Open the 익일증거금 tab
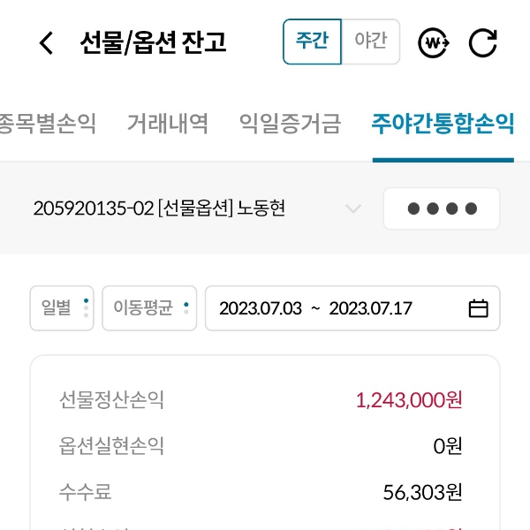This screenshot has width=530, height=530. pyautogui.click(x=290, y=124)
